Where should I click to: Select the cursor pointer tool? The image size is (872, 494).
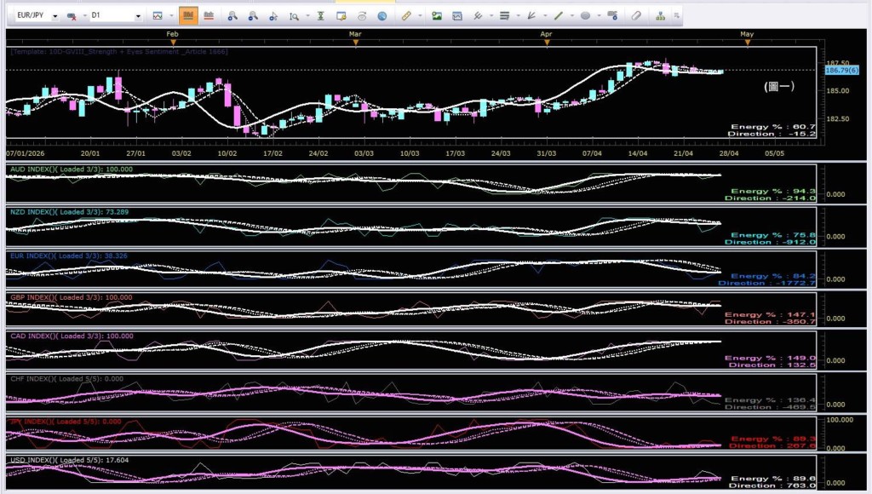pos(273,15)
